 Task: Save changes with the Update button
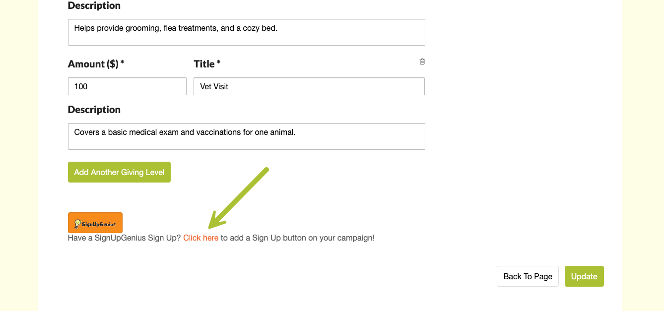coord(584,276)
